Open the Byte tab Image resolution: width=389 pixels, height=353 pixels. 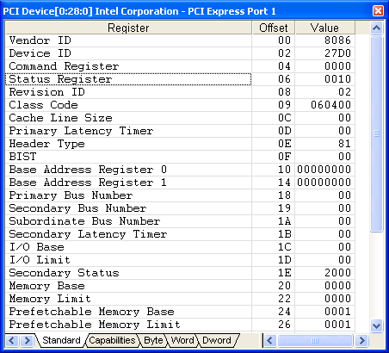pyautogui.click(x=153, y=340)
